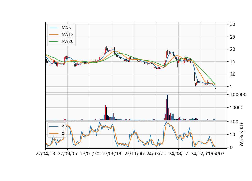This screenshot has height=181, width=252.
Task: Click the 23/06/19 date tick label
Action: point(112,154)
